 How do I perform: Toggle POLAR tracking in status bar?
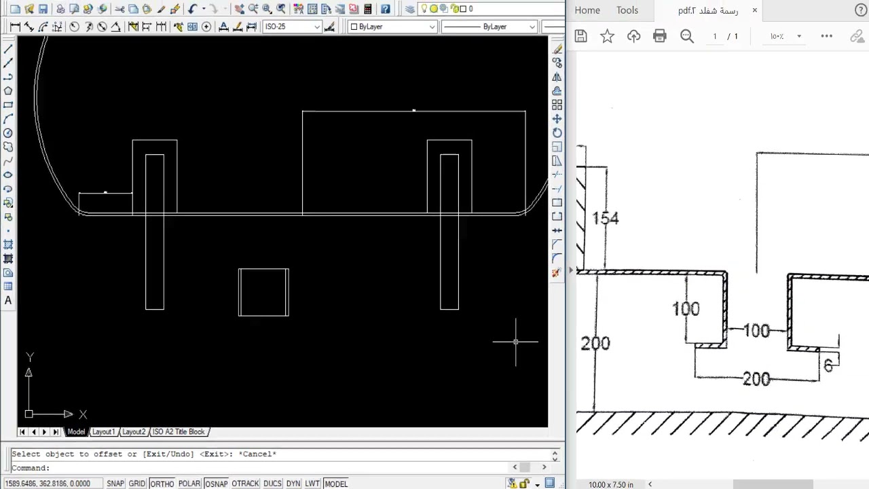click(189, 484)
